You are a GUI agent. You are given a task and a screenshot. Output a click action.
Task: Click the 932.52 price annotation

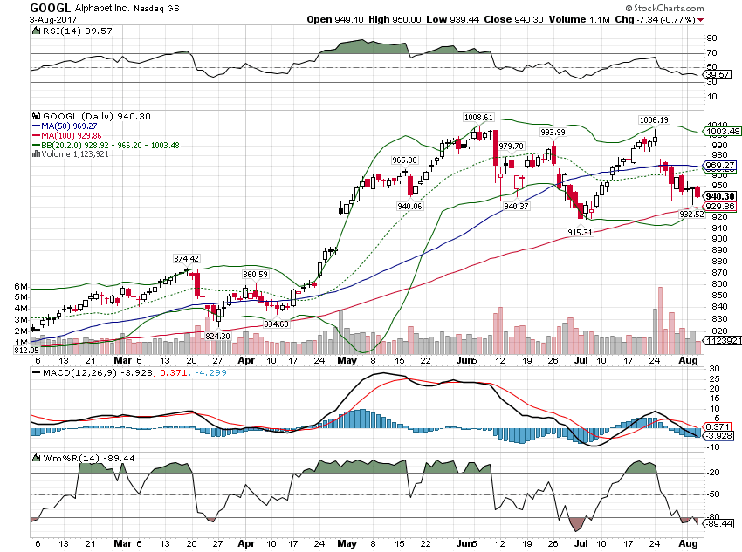point(691,215)
